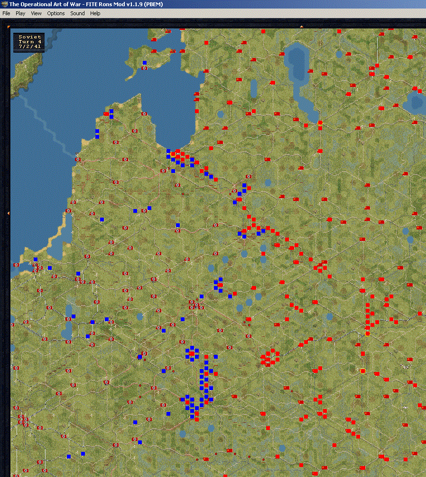The image size is (426, 477).
Task: Open the Play menu
Action: [x=20, y=13]
